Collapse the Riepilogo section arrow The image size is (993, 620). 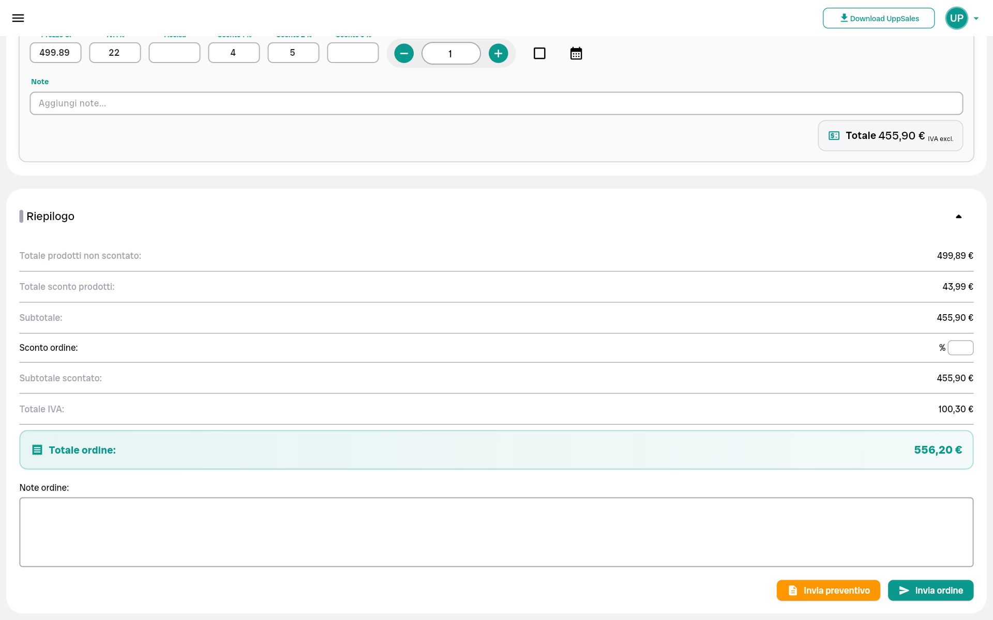coord(958,216)
